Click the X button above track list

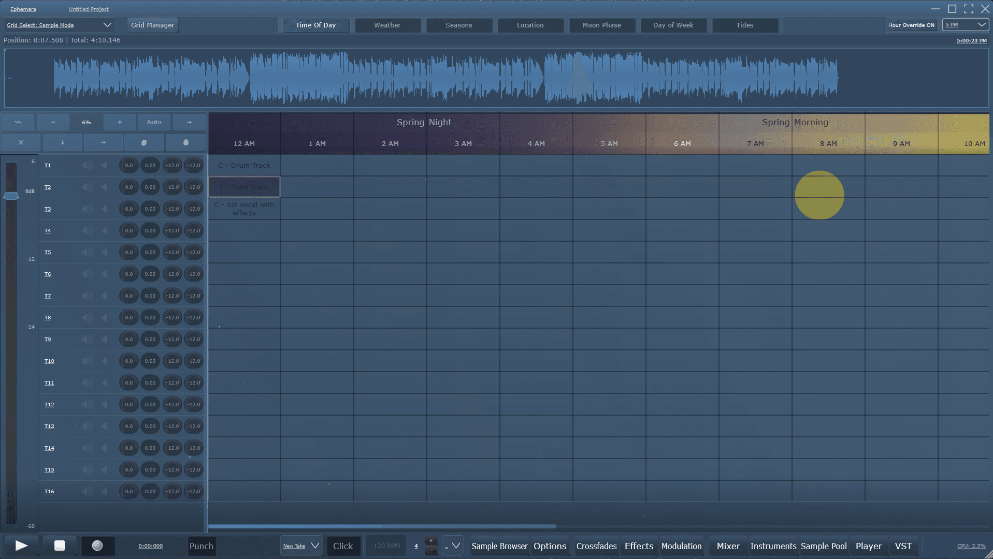coord(21,142)
